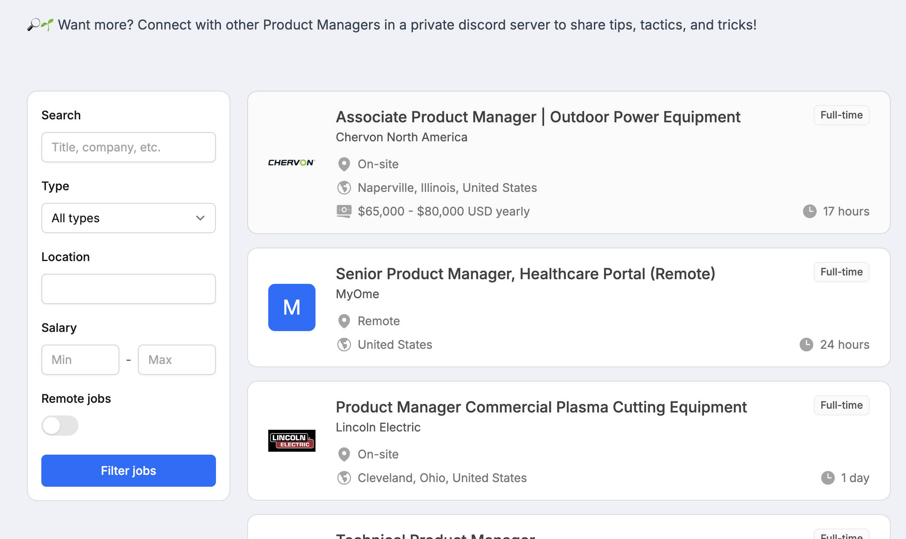Viewport: 906px width, 539px height.
Task: Click the Min salary field
Action: pos(80,360)
